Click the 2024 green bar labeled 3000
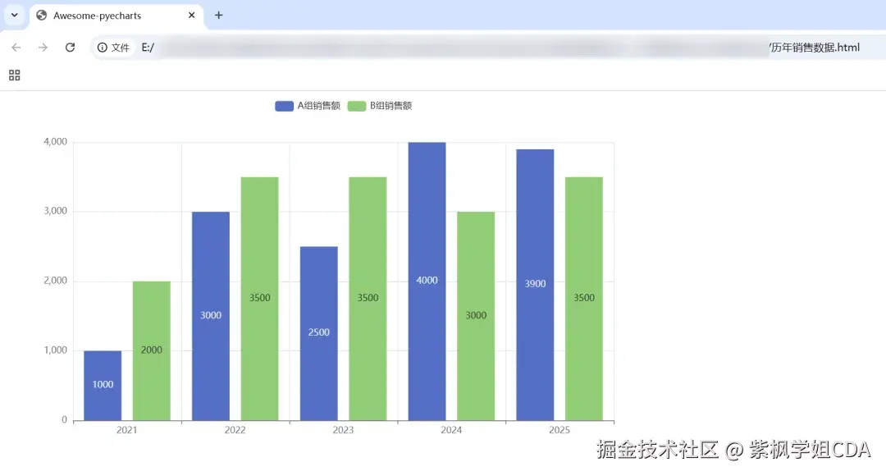Screen dimensions: 886x476 pos(476,316)
